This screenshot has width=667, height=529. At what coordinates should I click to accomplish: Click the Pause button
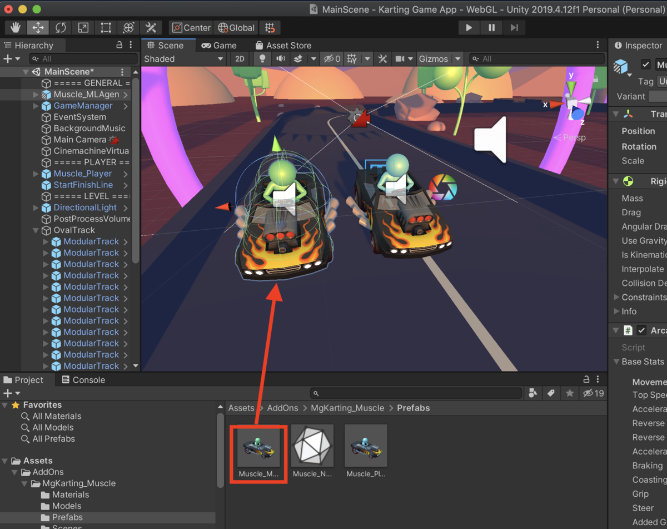click(x=491, y=27)
